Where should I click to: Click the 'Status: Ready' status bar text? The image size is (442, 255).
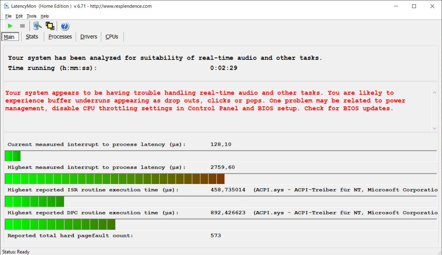click(16, 252)
